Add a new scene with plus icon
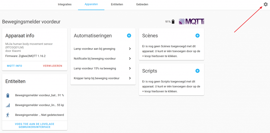Viewport: 270px width, 133px height. 197,36
